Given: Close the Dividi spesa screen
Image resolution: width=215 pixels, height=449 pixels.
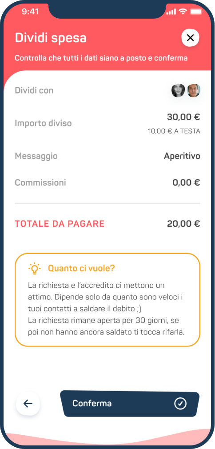Looking at the screenshot, I should pyautogui.click(x=190, y=37).
